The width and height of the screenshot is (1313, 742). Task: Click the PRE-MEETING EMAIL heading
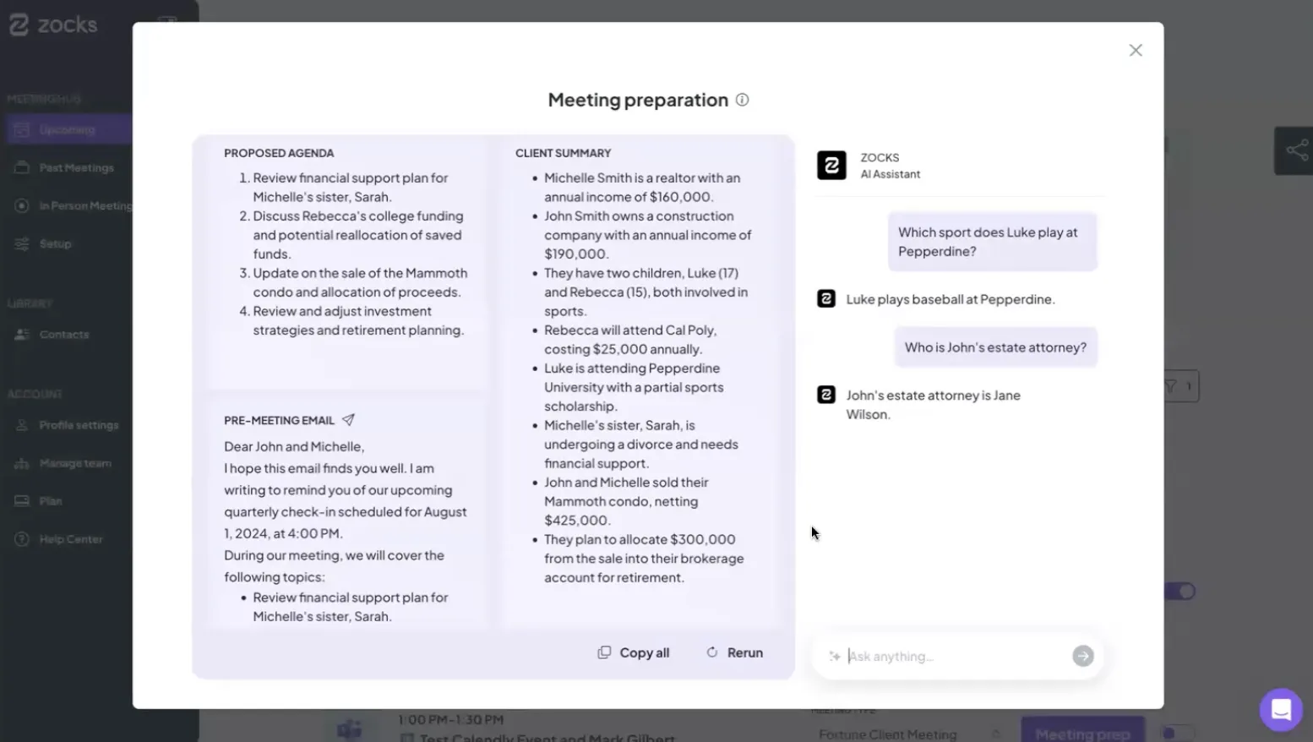click(279, 420)
